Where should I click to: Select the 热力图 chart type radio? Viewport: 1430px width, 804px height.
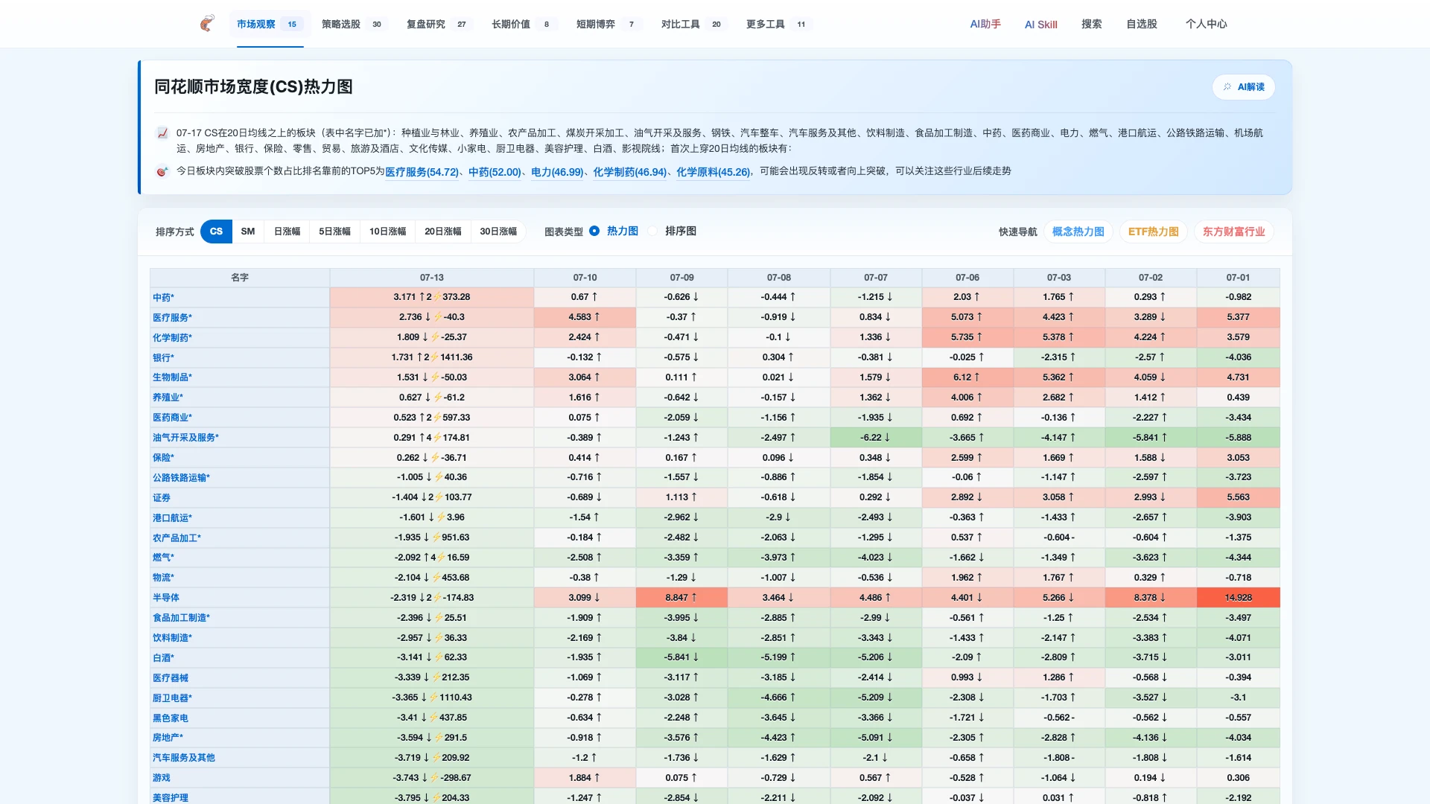[x=594, y=231]
